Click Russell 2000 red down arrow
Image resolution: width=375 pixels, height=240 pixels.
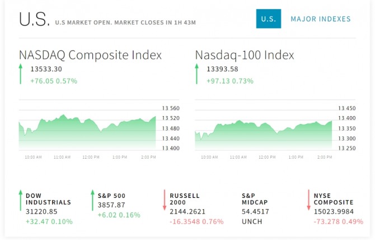(165, 201)
